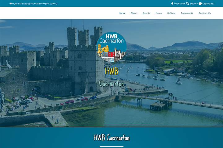Navigate to the News page
The height and width of the screenshot is (148, 223).
click(159, 13)
